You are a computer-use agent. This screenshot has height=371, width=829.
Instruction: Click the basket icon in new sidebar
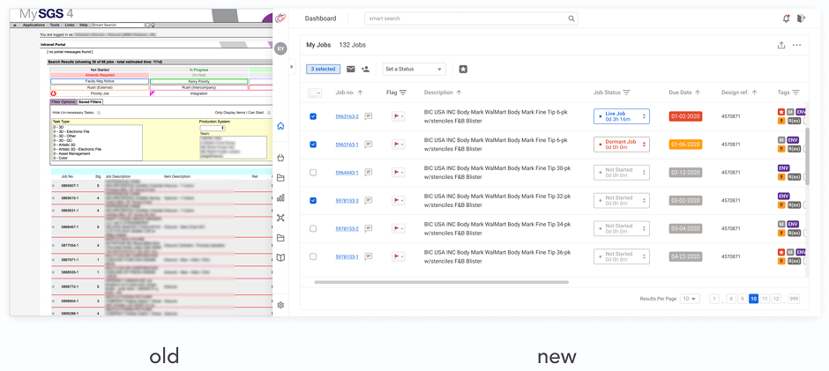(x=280, y=158)
